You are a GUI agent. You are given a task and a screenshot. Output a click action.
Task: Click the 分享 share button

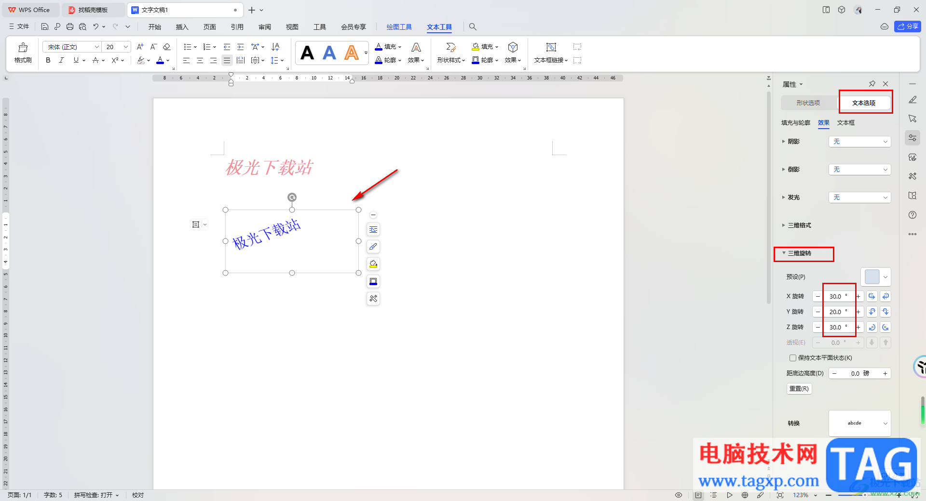[908, 26]
